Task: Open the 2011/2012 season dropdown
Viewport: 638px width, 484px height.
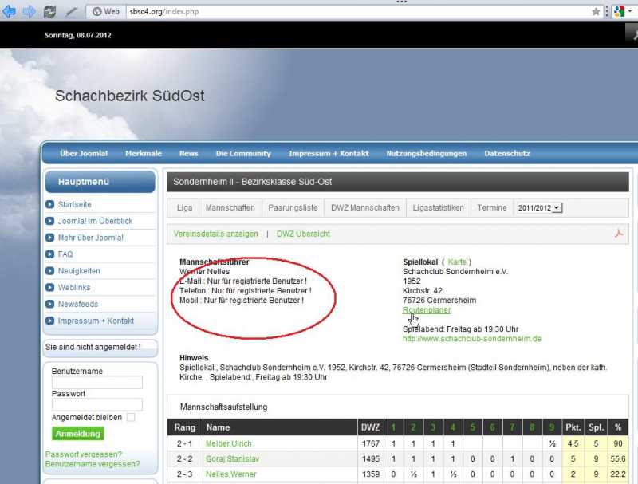Action: click(540, 207)
